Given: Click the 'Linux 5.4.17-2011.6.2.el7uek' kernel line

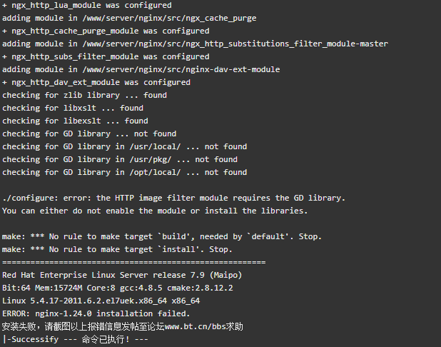Looking at the screenshot, I should tap(101, 301).
